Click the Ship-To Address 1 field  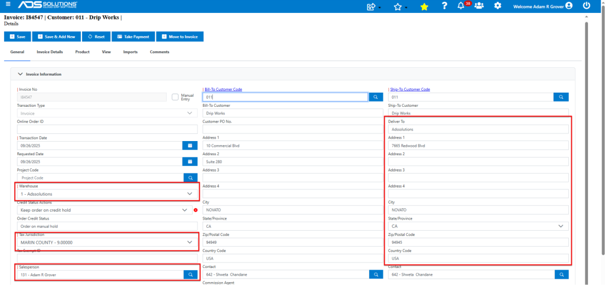click(479, 146)
